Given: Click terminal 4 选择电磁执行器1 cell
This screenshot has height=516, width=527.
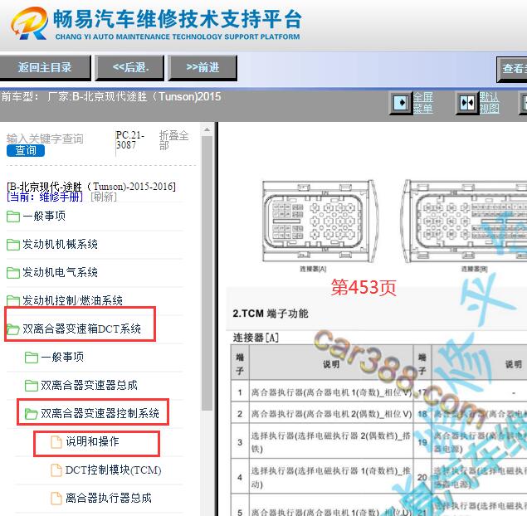Looking at the screenshot, I should point(331,477).
